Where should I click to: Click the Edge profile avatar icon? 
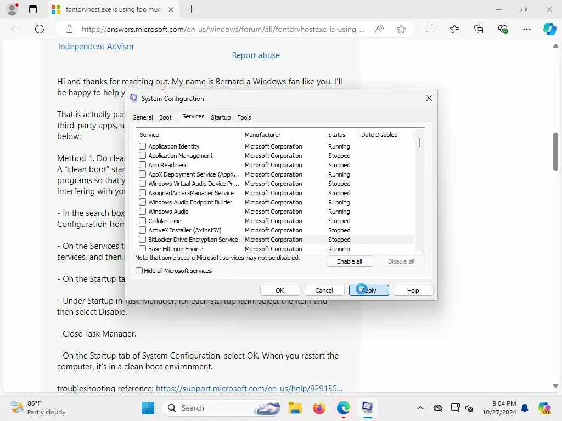click(12, 9)
